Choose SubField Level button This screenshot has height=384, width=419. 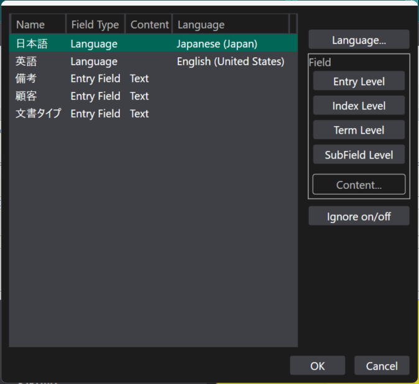coord(359,155)
